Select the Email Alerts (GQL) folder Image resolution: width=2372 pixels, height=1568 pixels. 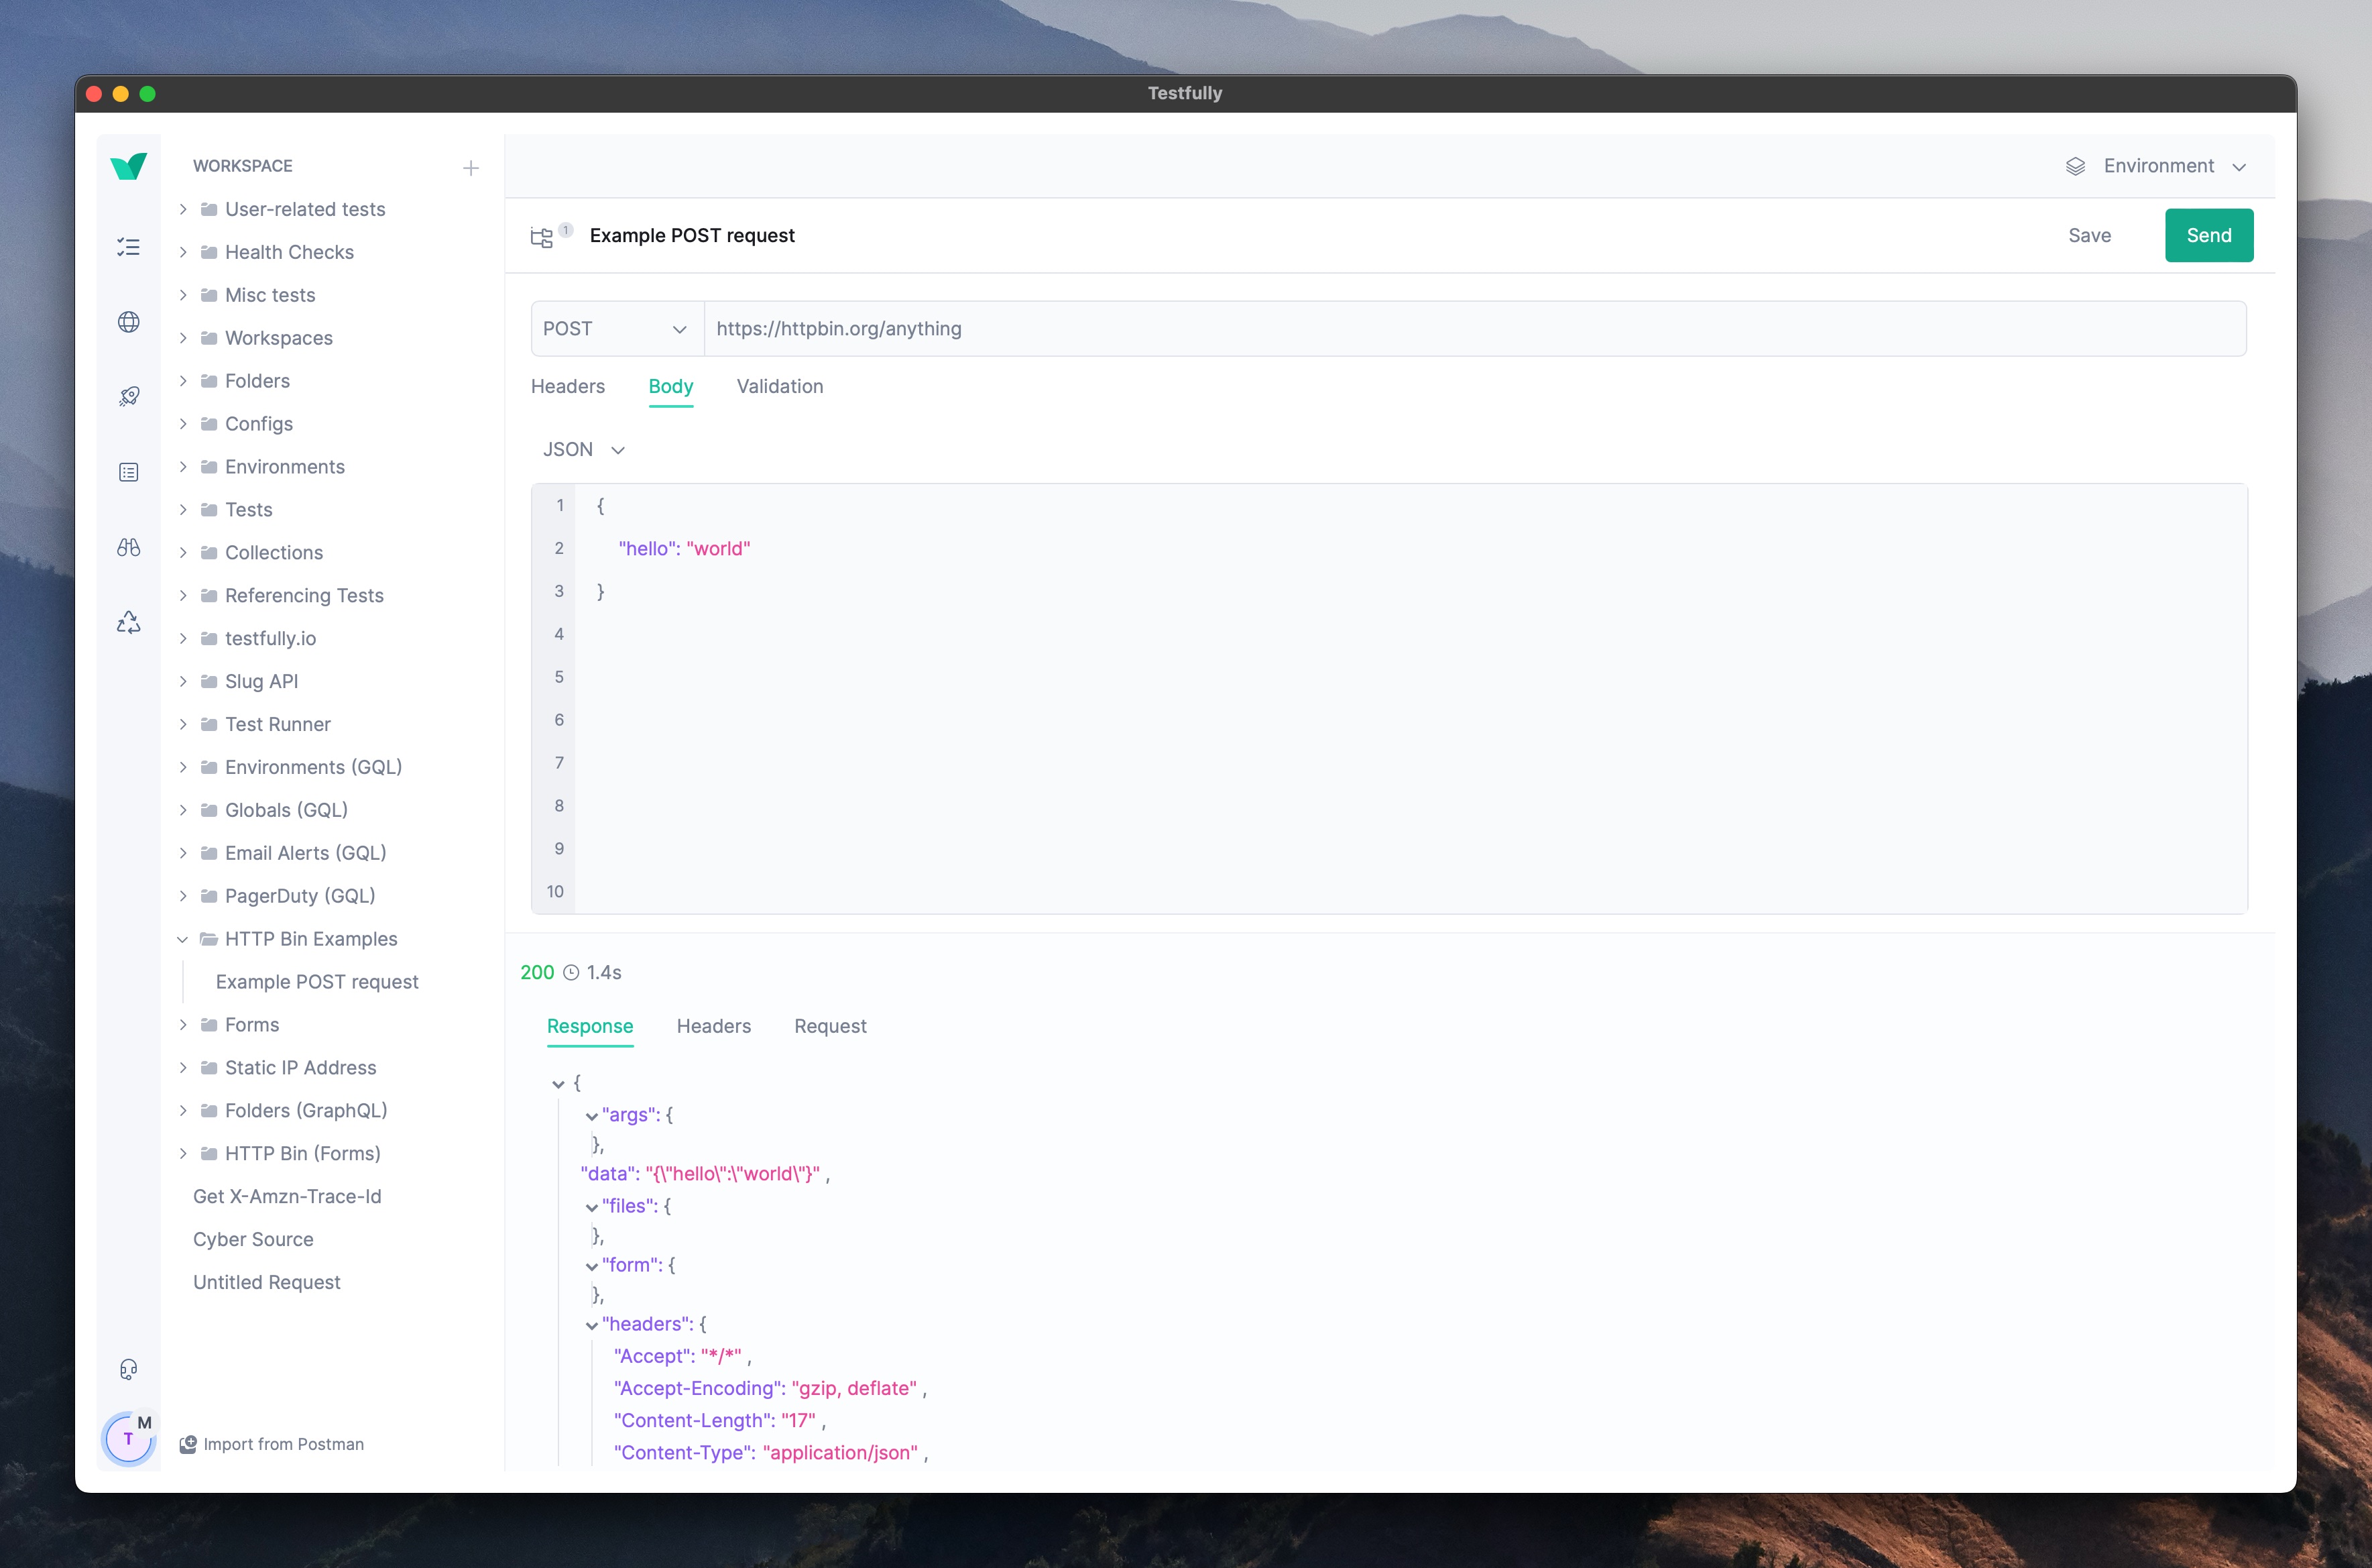(x=306, y=853)
